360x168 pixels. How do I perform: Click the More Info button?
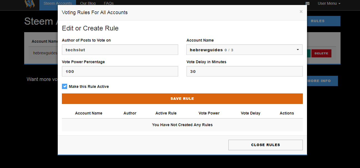[x=323, y=81]
